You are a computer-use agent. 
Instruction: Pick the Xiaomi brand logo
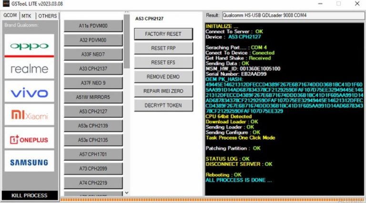tap(29, 115)
